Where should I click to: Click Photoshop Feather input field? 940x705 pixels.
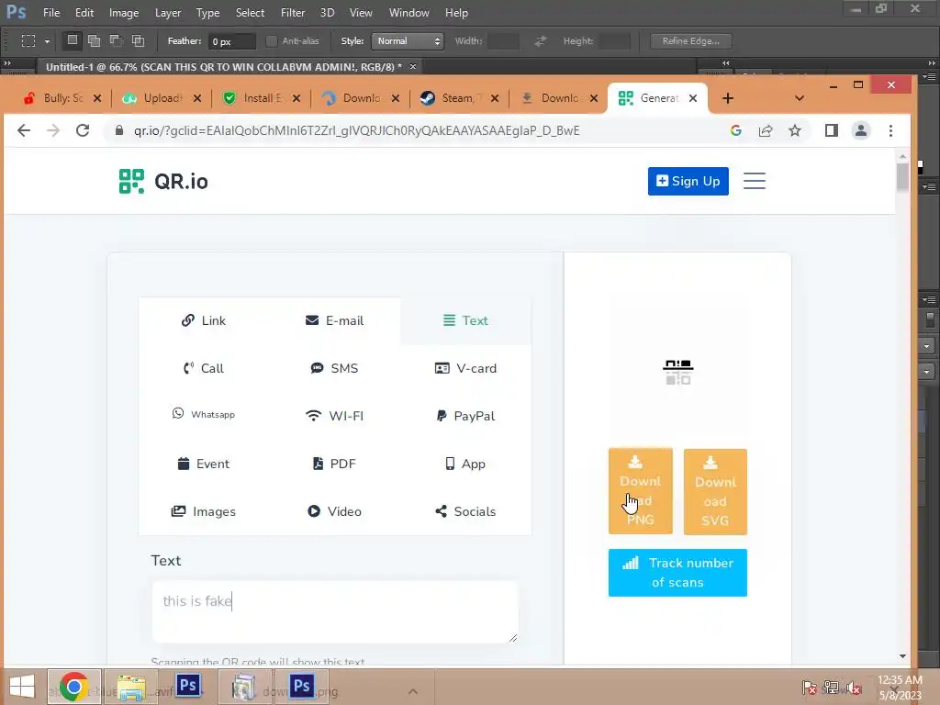(x=232, y=41)
